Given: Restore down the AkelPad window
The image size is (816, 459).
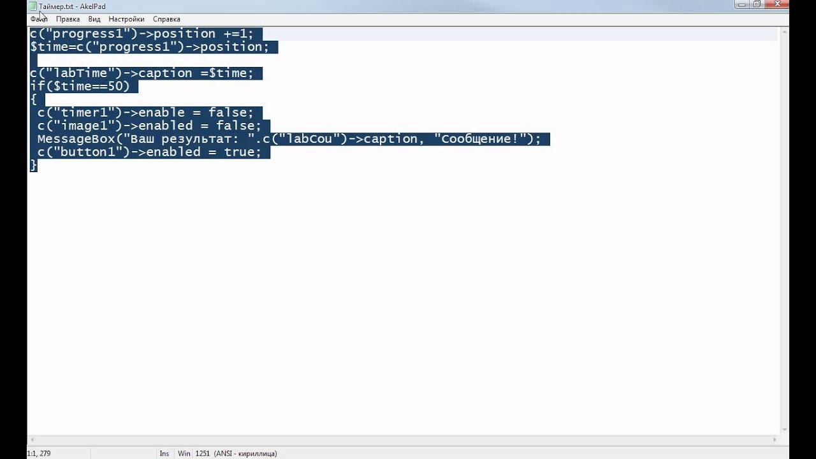Looking at the screenshot, I should 757,4.
